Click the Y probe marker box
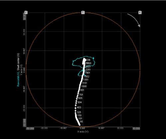The width and height of the screenshot is (166, 139). (26, 12)
